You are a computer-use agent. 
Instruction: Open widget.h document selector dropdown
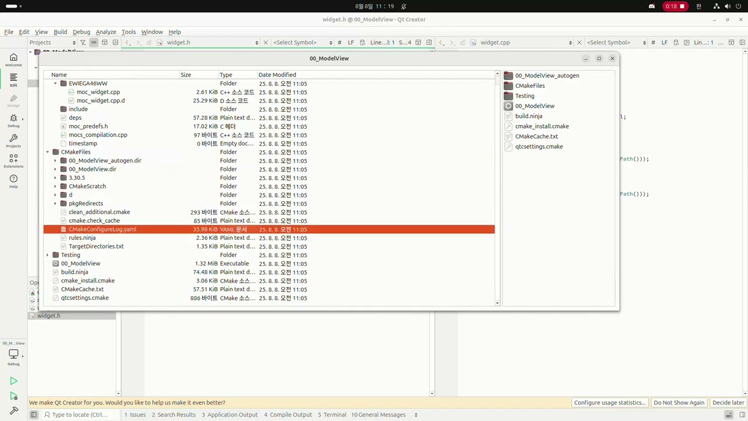pos(212,42)
